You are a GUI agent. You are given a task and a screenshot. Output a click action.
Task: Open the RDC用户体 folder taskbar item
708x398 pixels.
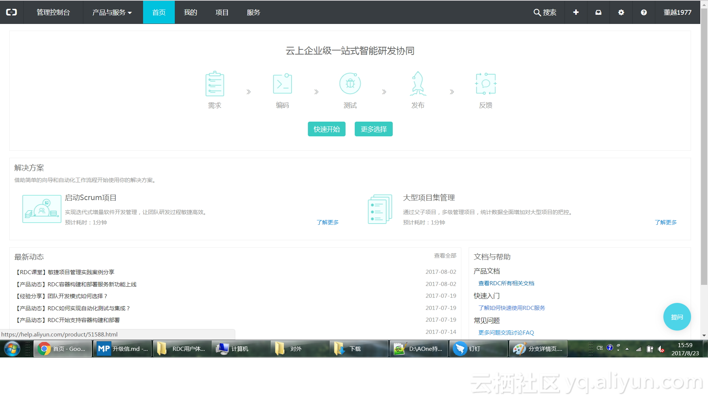(x=182, y=349)
